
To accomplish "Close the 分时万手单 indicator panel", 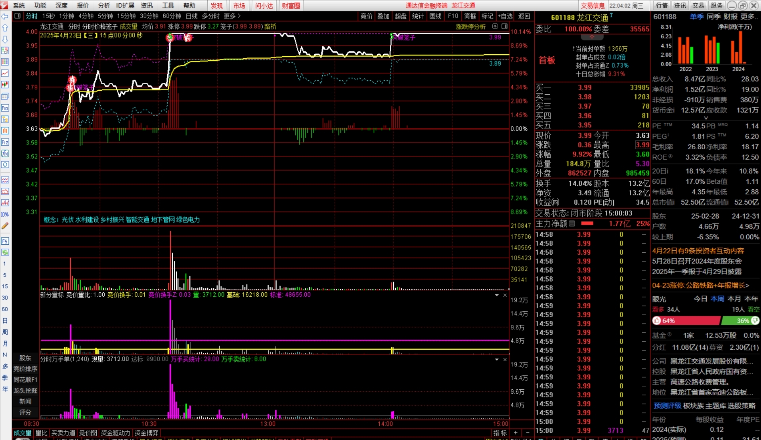I will (505, 360).
